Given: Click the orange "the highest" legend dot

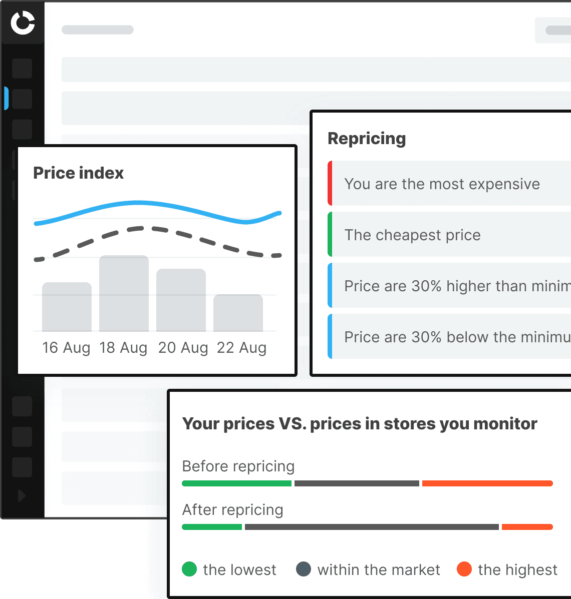Looking at the screenshot, I should click(x=464, y=569).
